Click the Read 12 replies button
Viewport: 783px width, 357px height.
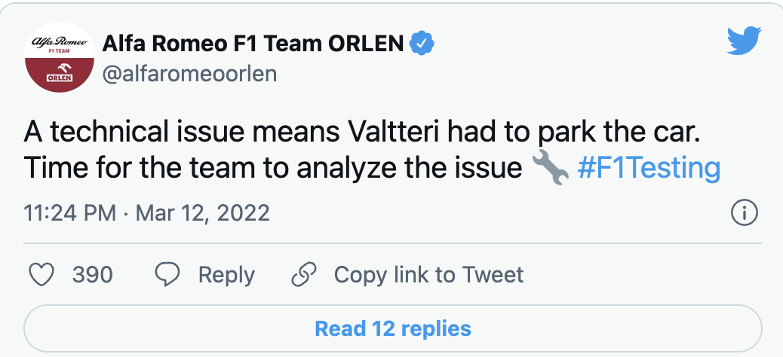pyautogui.click(x=392, y=328)
